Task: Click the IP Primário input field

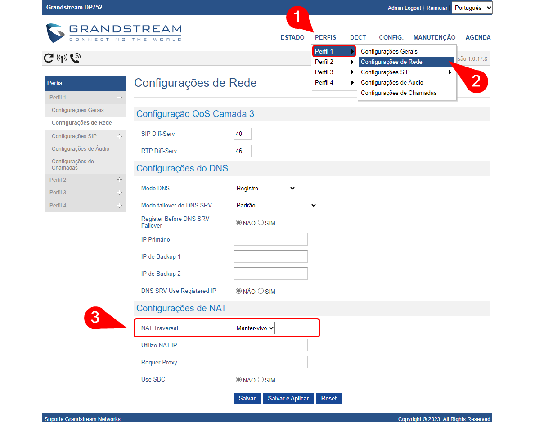Action: pos(270,239)
